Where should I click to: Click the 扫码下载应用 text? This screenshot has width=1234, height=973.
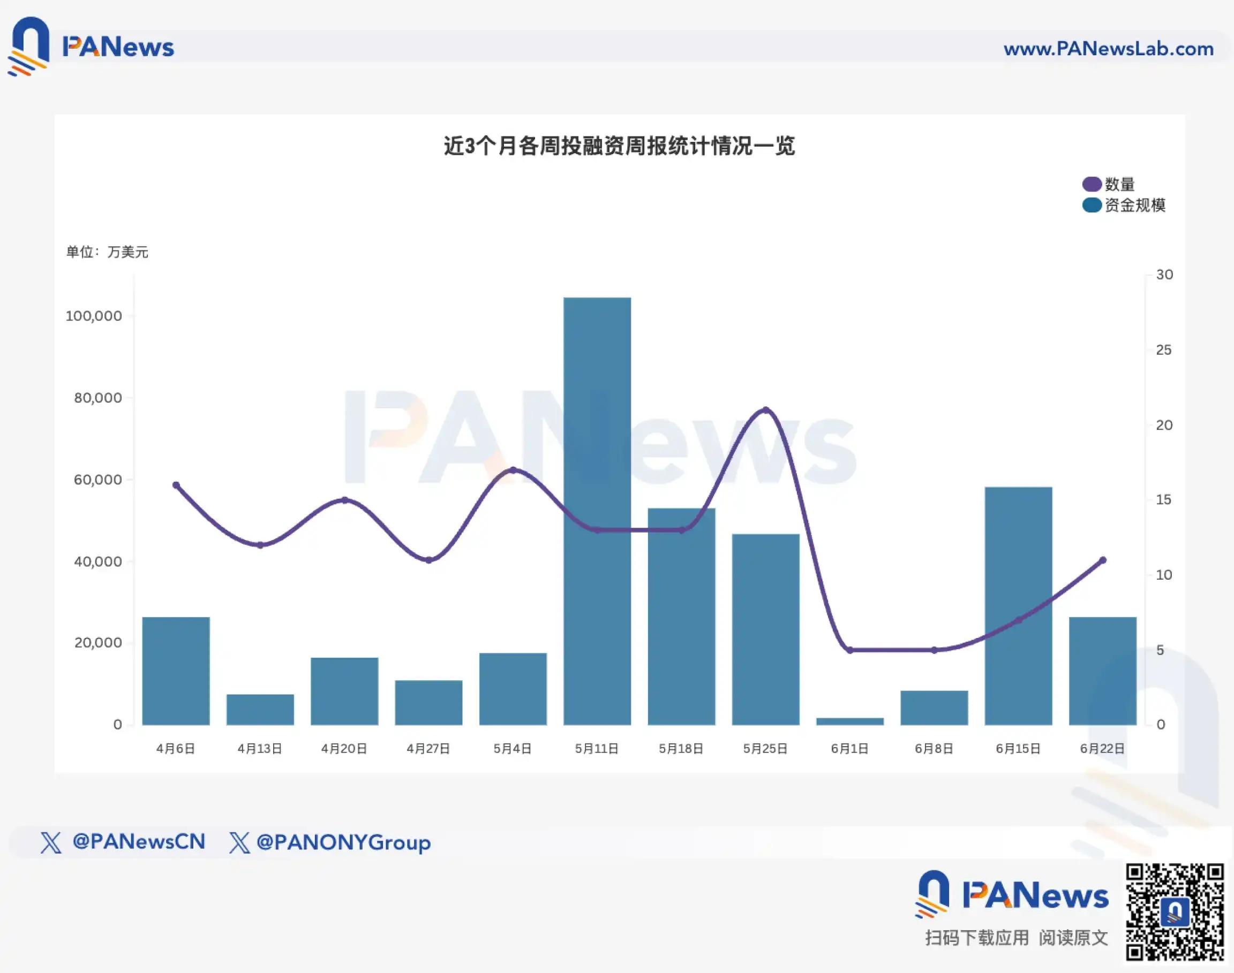(977, 938)
